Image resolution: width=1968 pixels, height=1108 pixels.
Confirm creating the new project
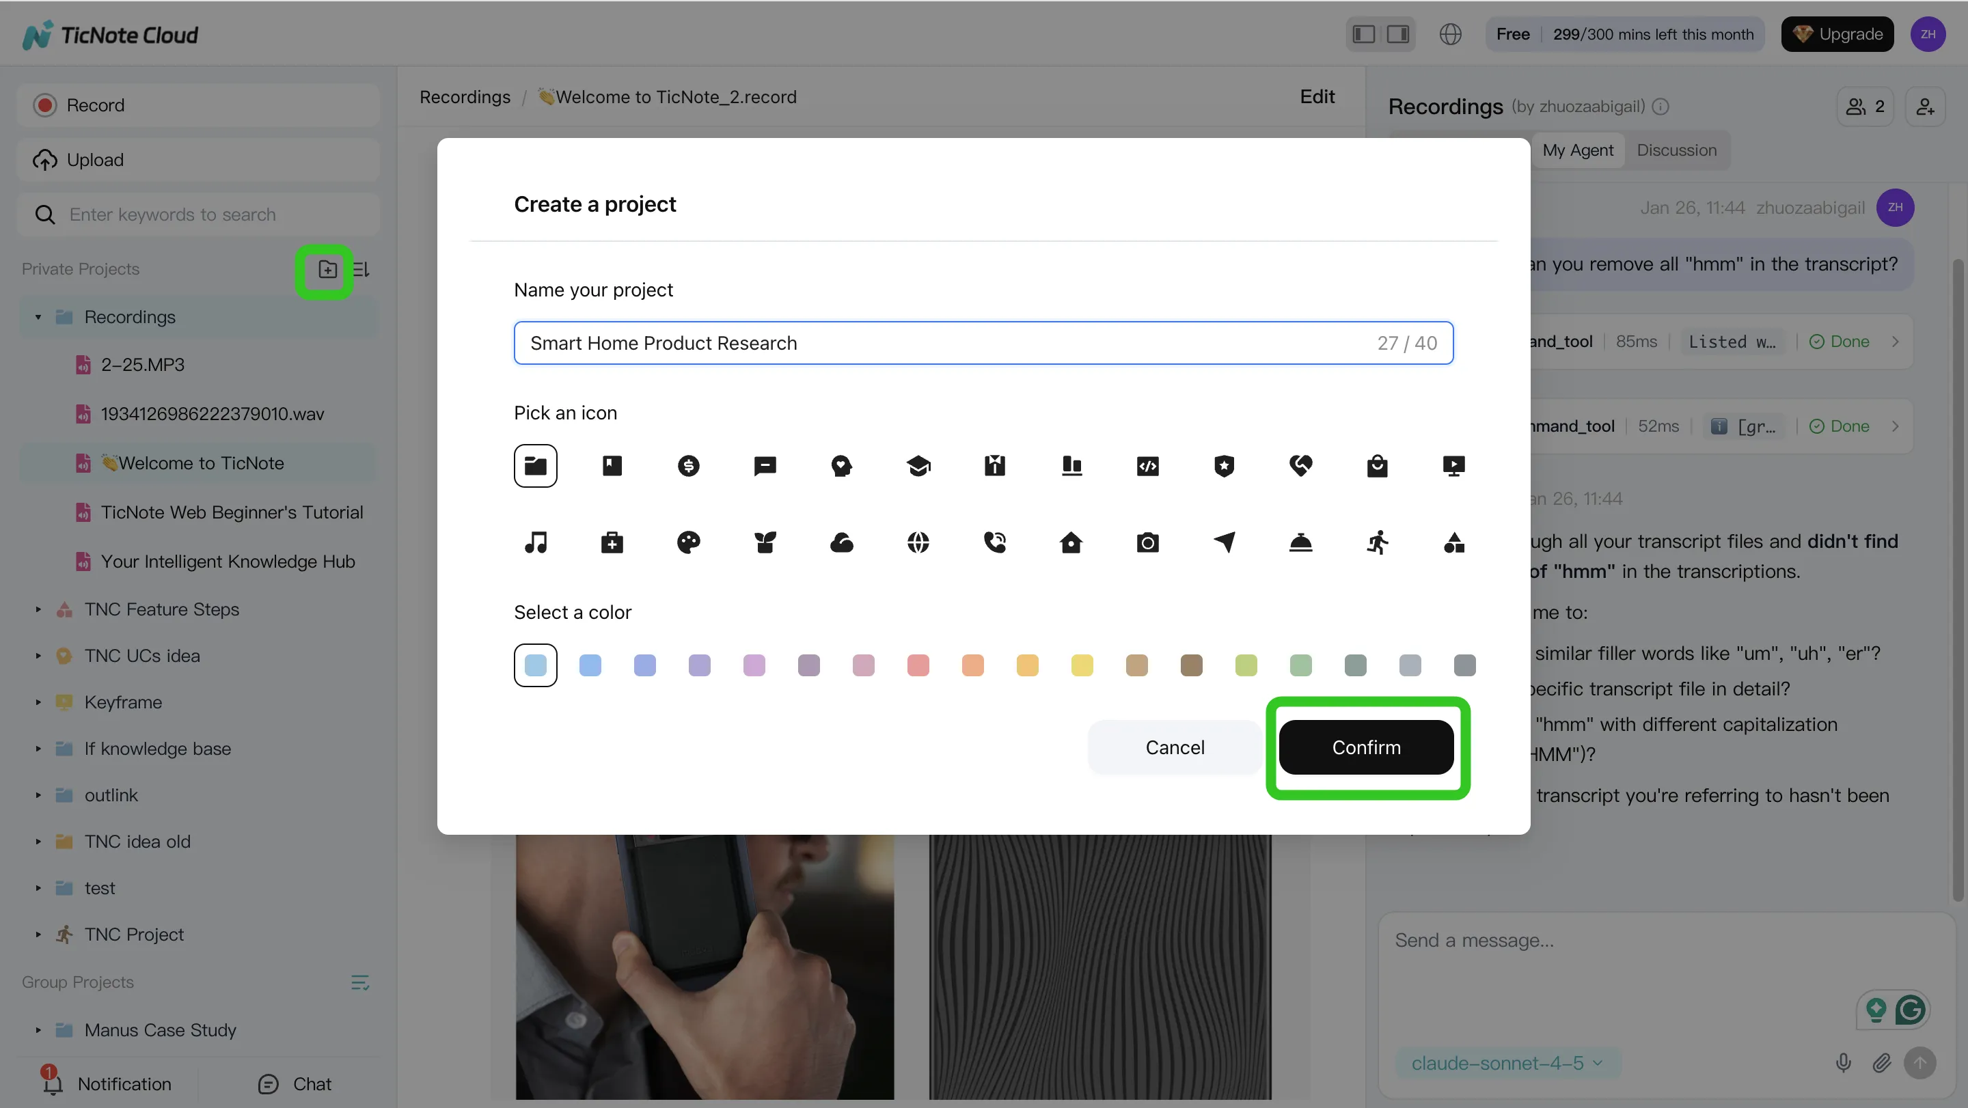tap(1367, 747)
